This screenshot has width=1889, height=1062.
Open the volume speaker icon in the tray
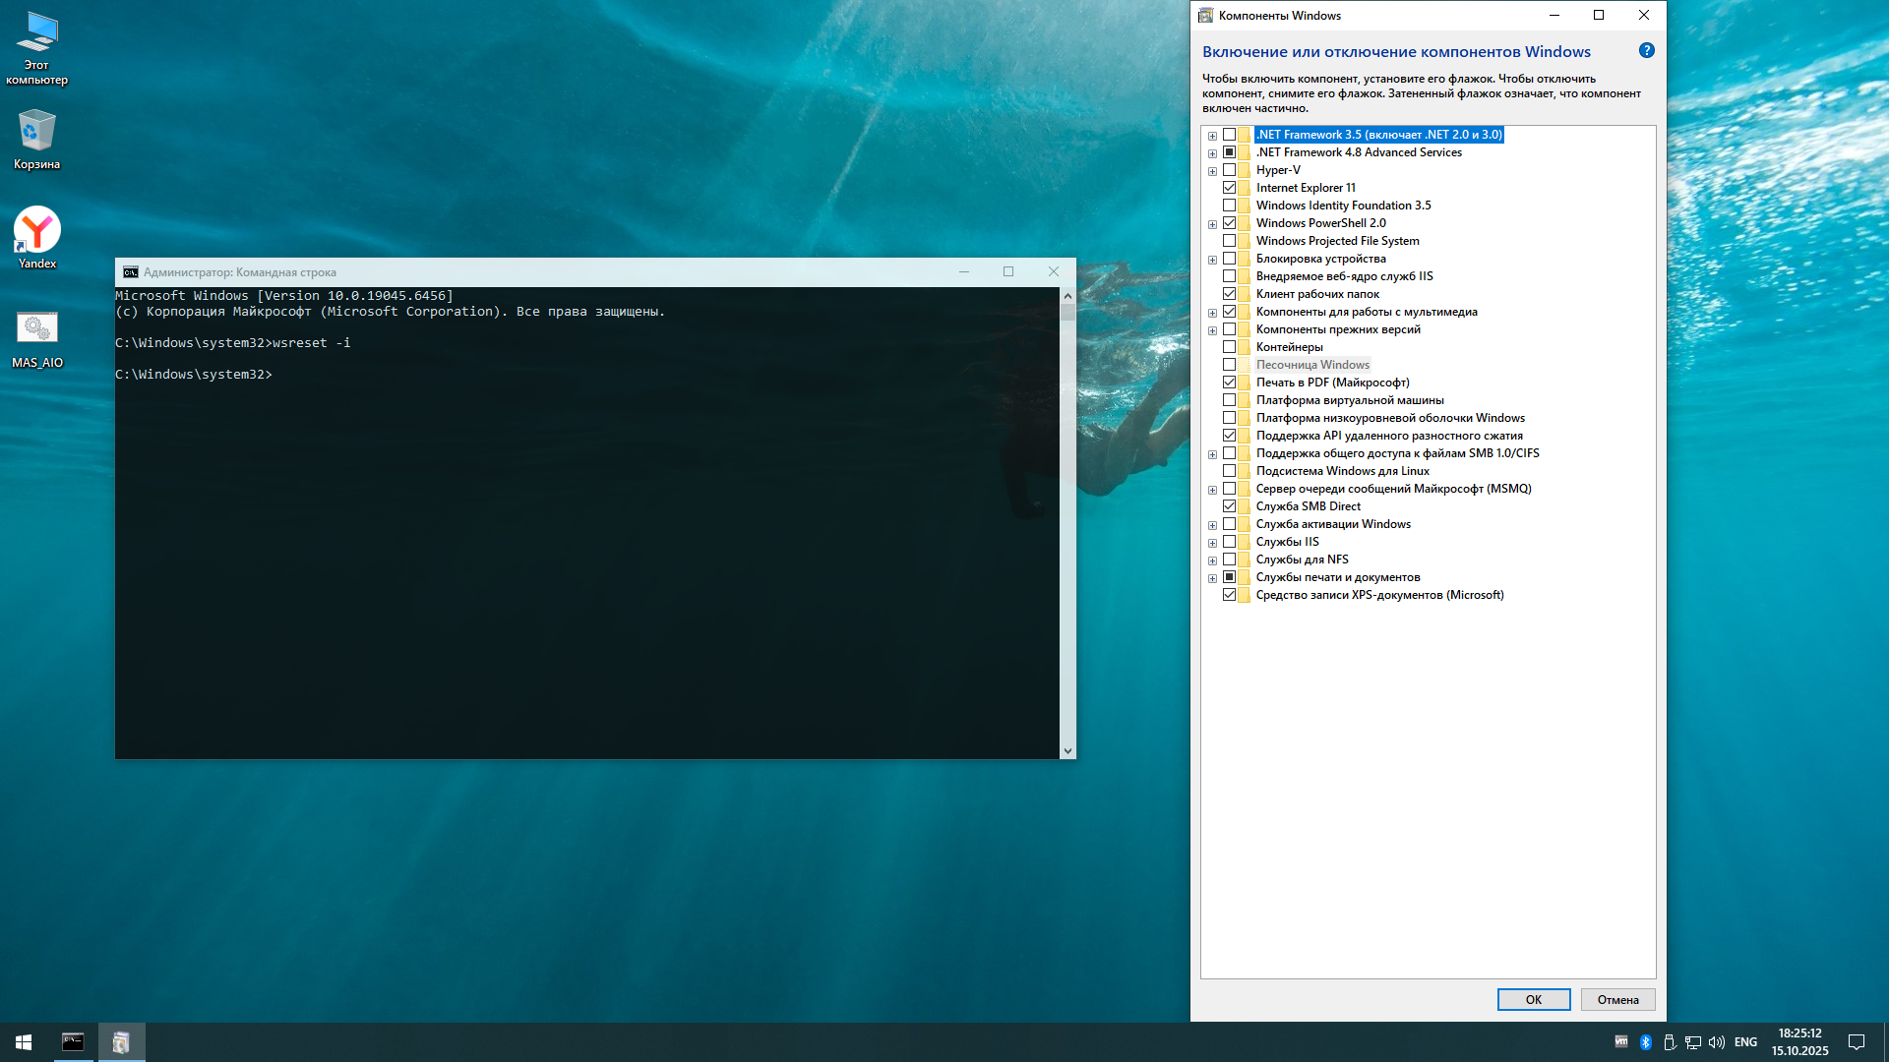[x=1717, y=1041]
